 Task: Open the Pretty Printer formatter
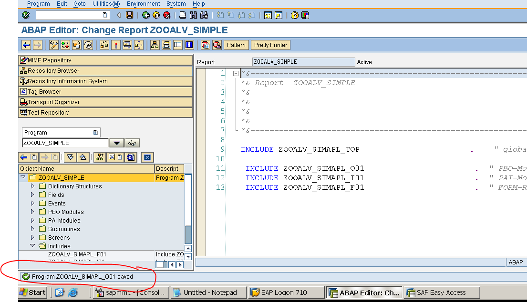270,45
